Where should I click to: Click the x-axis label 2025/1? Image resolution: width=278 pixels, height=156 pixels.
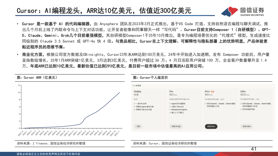click(x=75, y=133)
